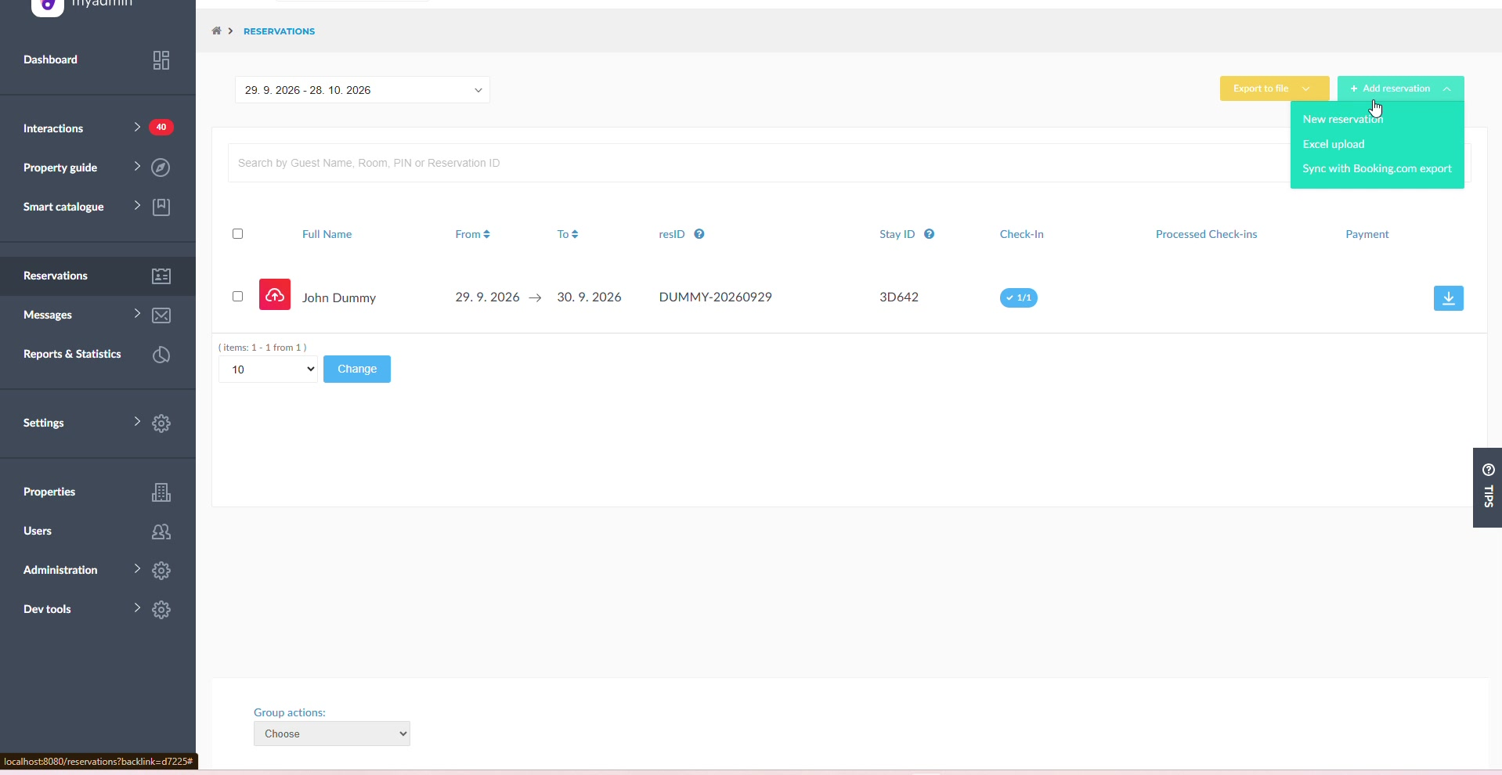Select New reservation from menu
This screenshot has height=775, width=1502.
click(x=1343, y=119)
